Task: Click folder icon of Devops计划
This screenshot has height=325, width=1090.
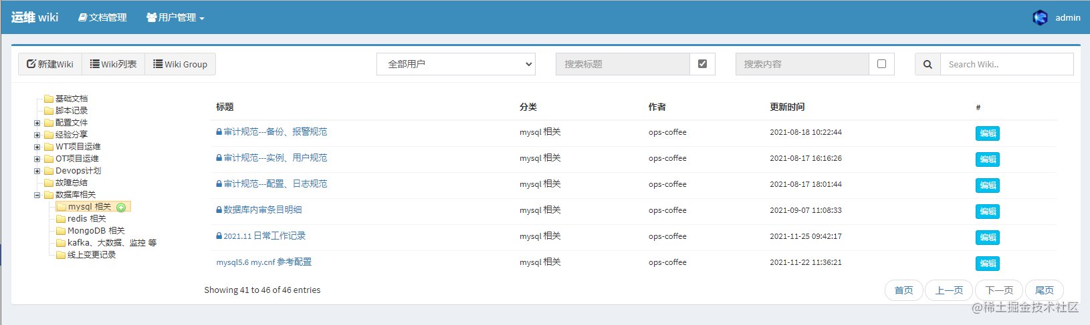Action: (x=49, y=171)
